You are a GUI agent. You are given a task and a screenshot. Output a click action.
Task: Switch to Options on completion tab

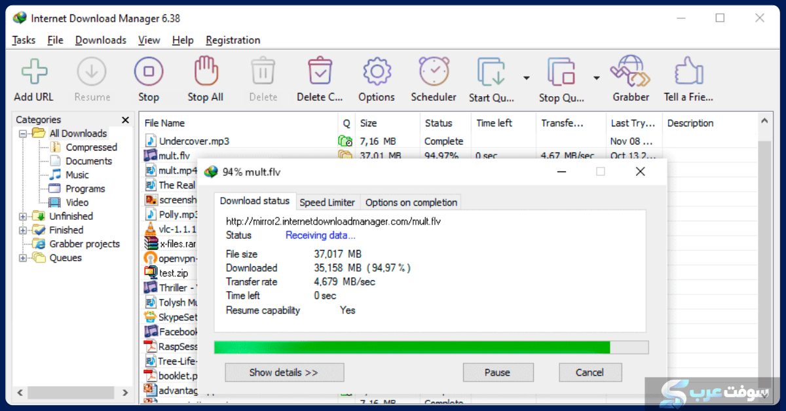(411, 202)
